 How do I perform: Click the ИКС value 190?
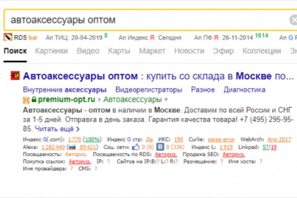pos(179,139)
